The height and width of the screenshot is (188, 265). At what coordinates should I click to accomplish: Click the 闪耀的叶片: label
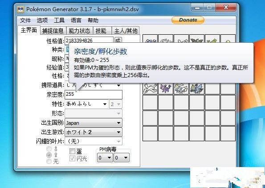50,141
